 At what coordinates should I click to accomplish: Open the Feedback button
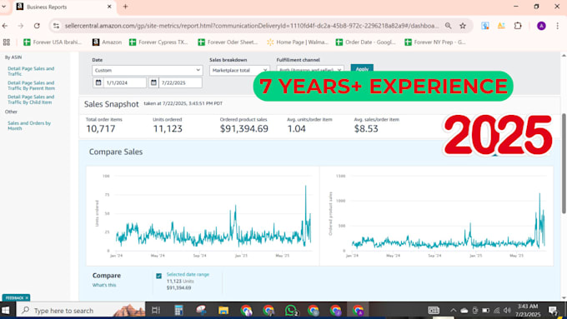[x=14, y=297]
